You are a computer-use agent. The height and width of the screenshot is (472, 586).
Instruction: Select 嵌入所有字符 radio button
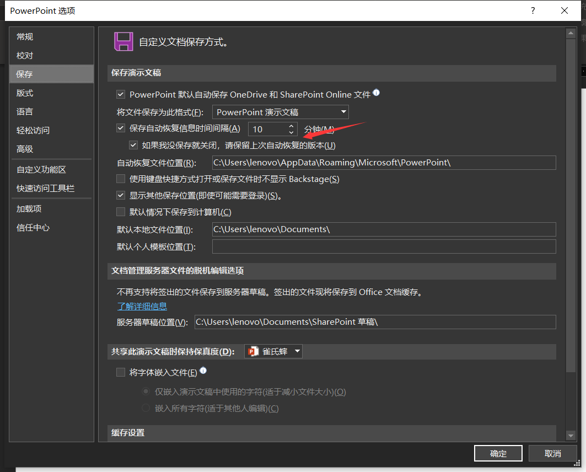(x=146, y=408)
